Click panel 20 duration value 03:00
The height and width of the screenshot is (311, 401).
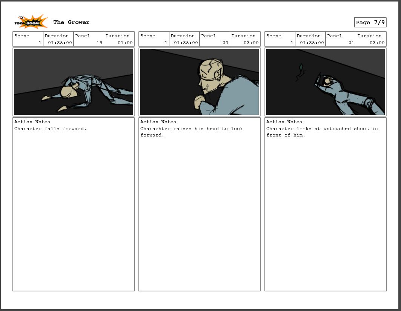point(251,43)
